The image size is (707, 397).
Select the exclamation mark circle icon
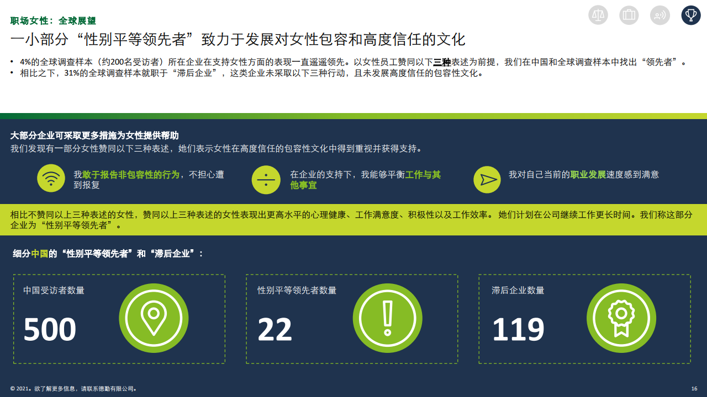point(387,318)
